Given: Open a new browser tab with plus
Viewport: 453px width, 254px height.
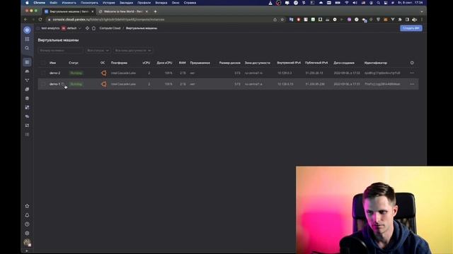Looking at the screenshot, I should (x=156, y=11).
